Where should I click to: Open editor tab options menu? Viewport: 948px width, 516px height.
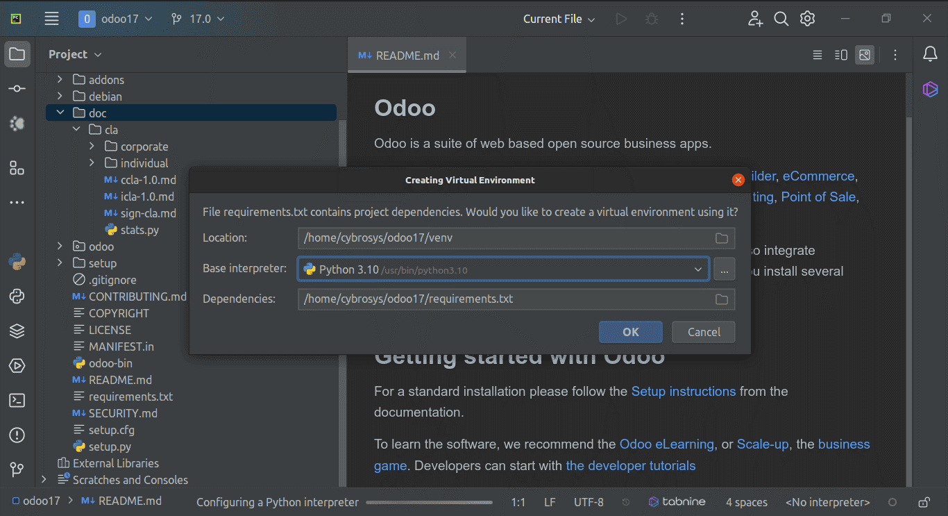895,55
